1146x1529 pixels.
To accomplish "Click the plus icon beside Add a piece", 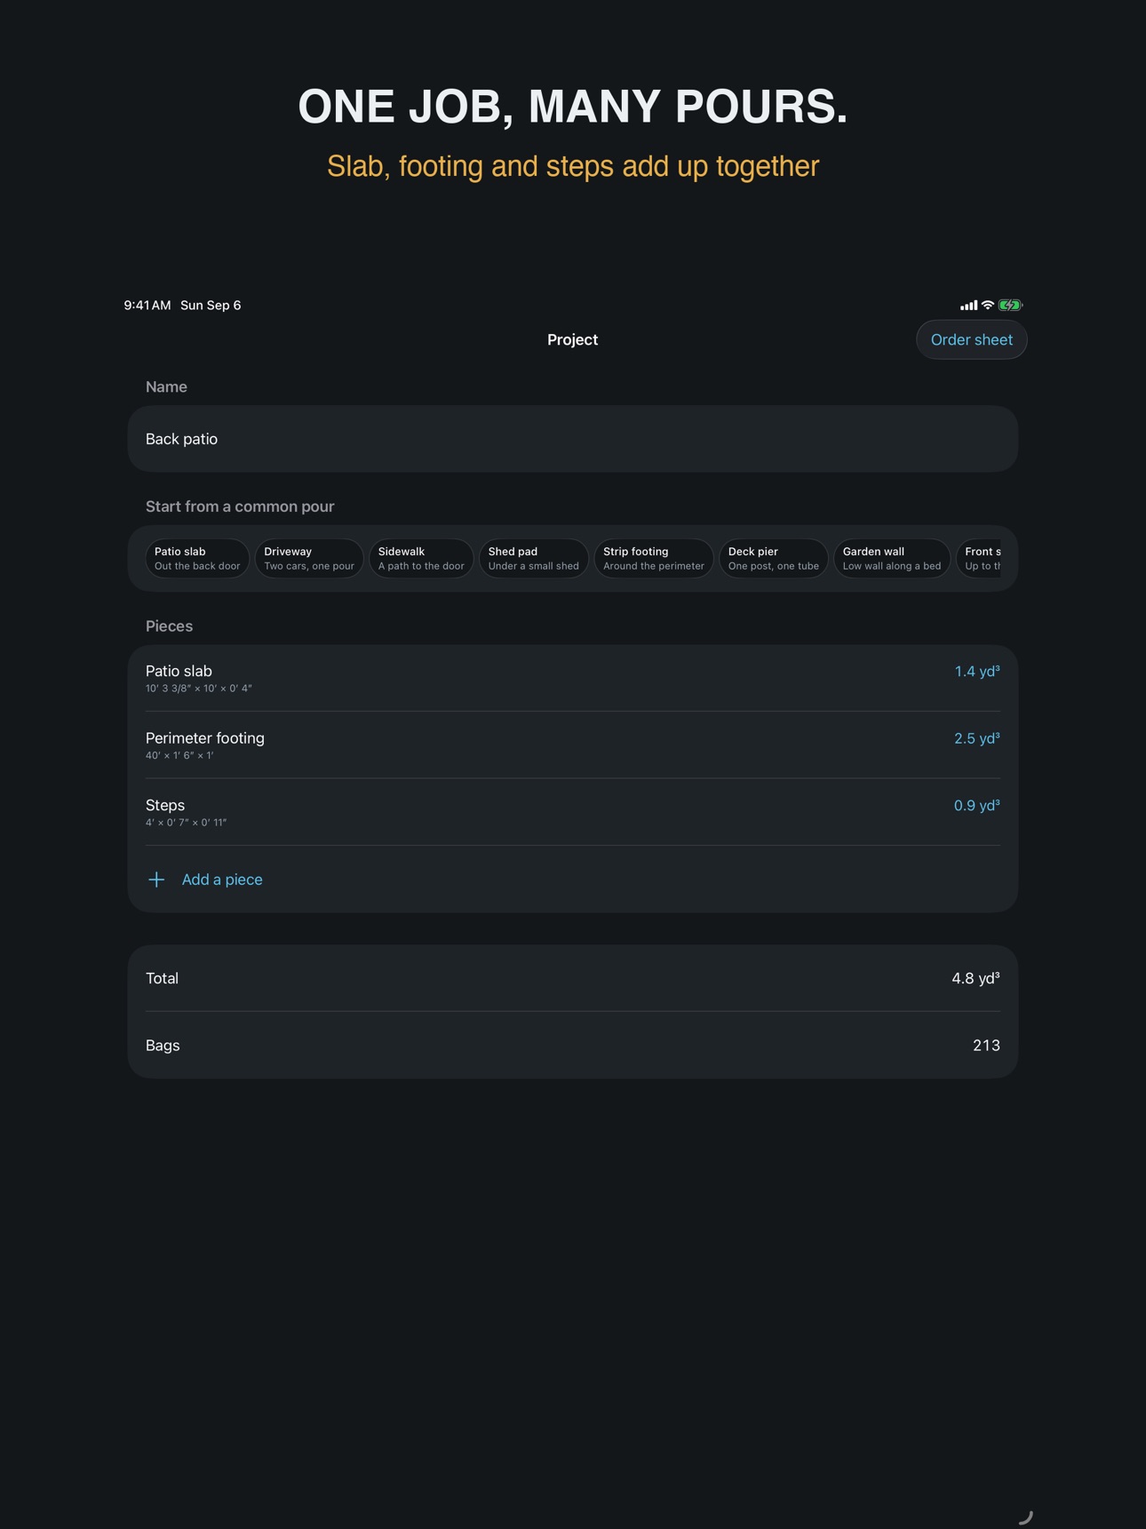I will [x=156, y=880].
